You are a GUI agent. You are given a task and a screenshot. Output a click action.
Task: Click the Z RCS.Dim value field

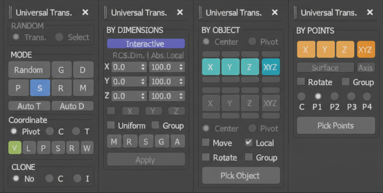click(125, 96)
